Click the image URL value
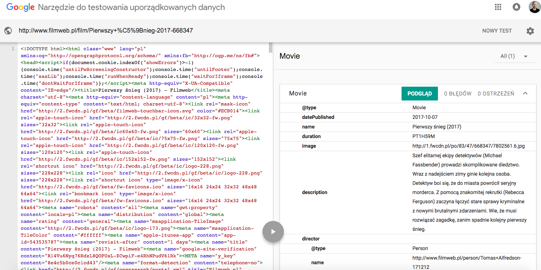Image resolution: width=541 pixels, height=270 pixels. pos(469,146)
